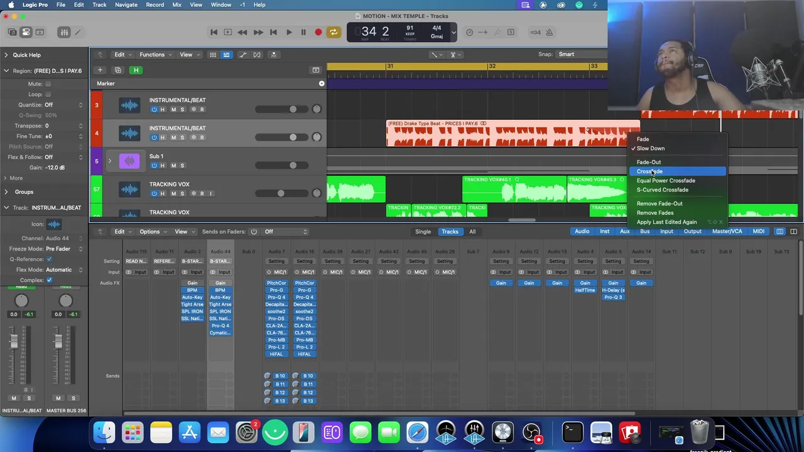Toggle power button on Sub 1 track

(154, 166)
